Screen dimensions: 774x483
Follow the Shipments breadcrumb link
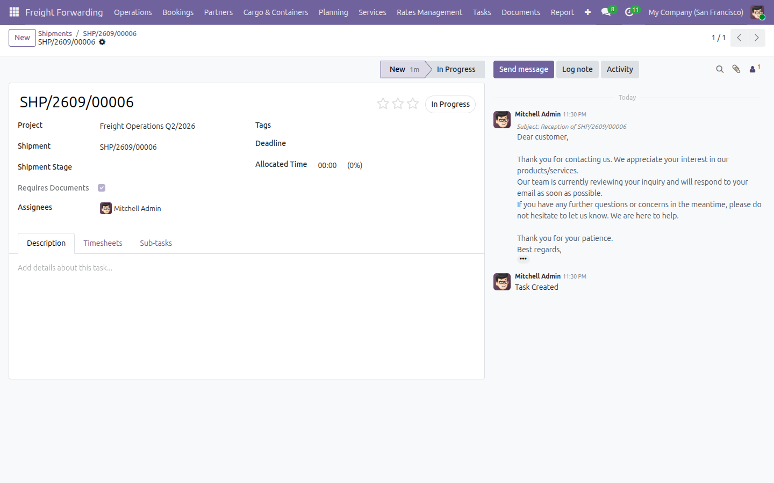55,33
